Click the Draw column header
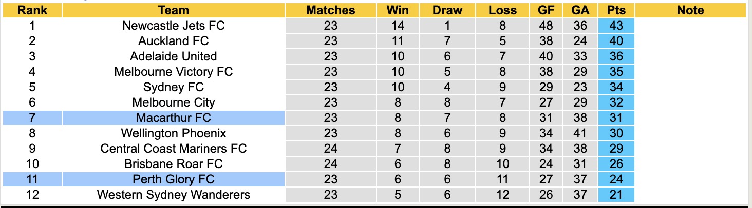 [x=447, y=10]
